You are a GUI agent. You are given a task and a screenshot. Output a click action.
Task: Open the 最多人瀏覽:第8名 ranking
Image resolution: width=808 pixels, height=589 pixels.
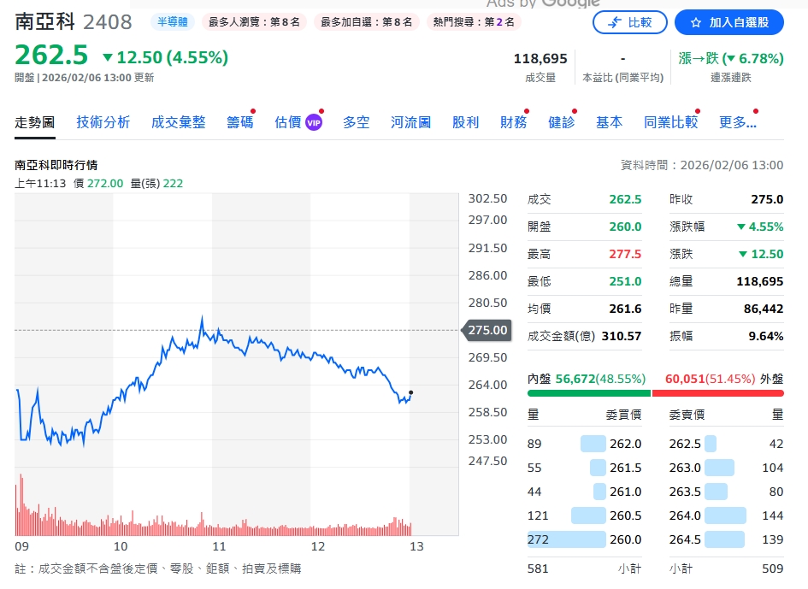coord(254,22)
